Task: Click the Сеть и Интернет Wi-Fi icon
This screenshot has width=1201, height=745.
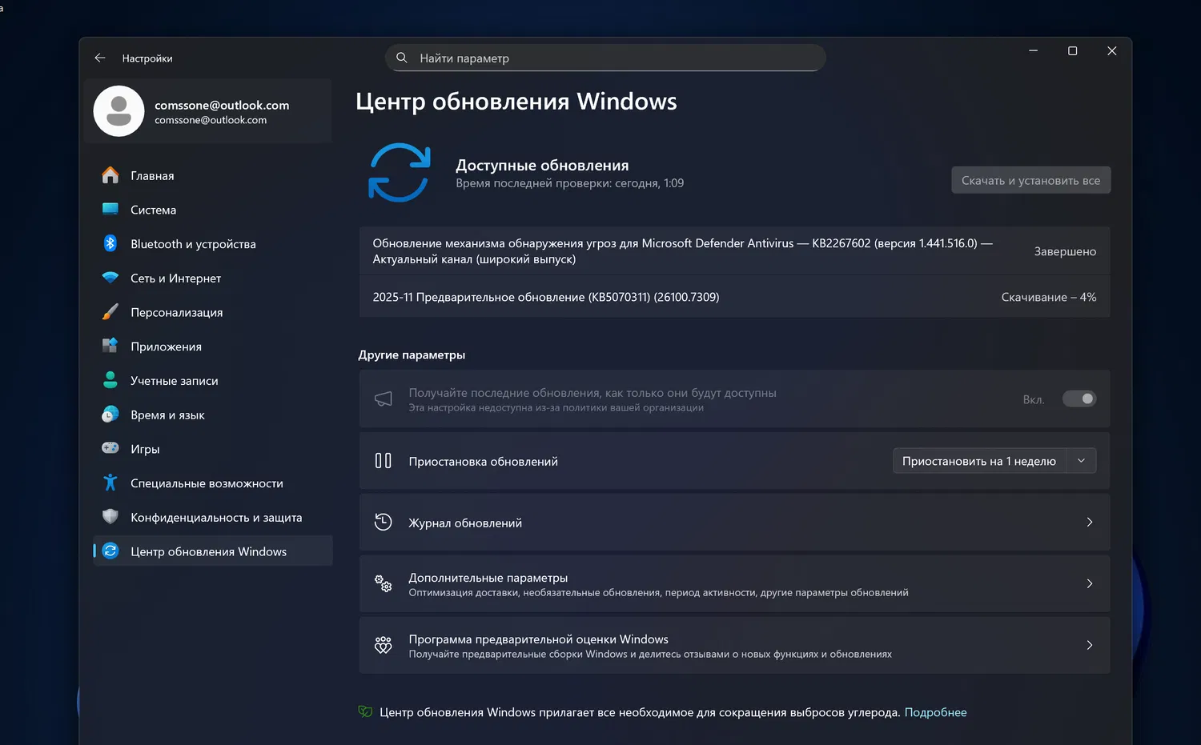Action: (x=110, y=278)
